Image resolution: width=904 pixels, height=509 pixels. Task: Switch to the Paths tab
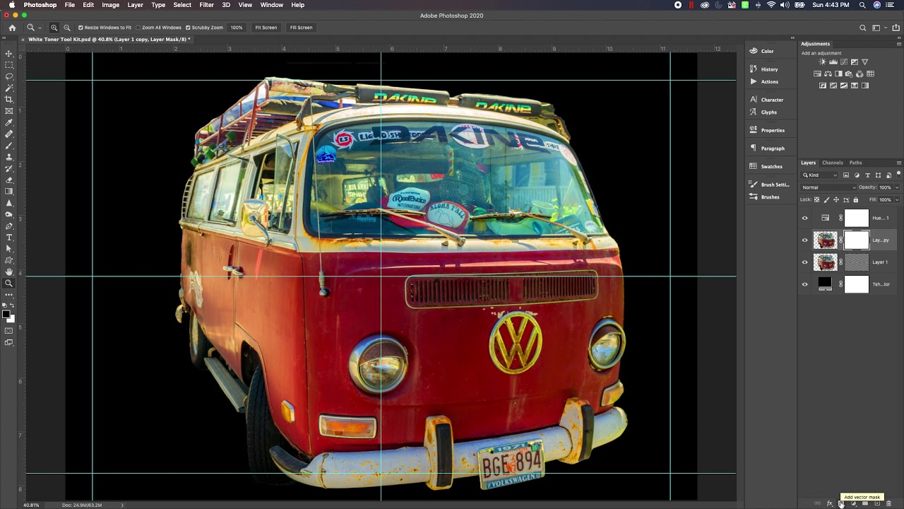[855, 163]
